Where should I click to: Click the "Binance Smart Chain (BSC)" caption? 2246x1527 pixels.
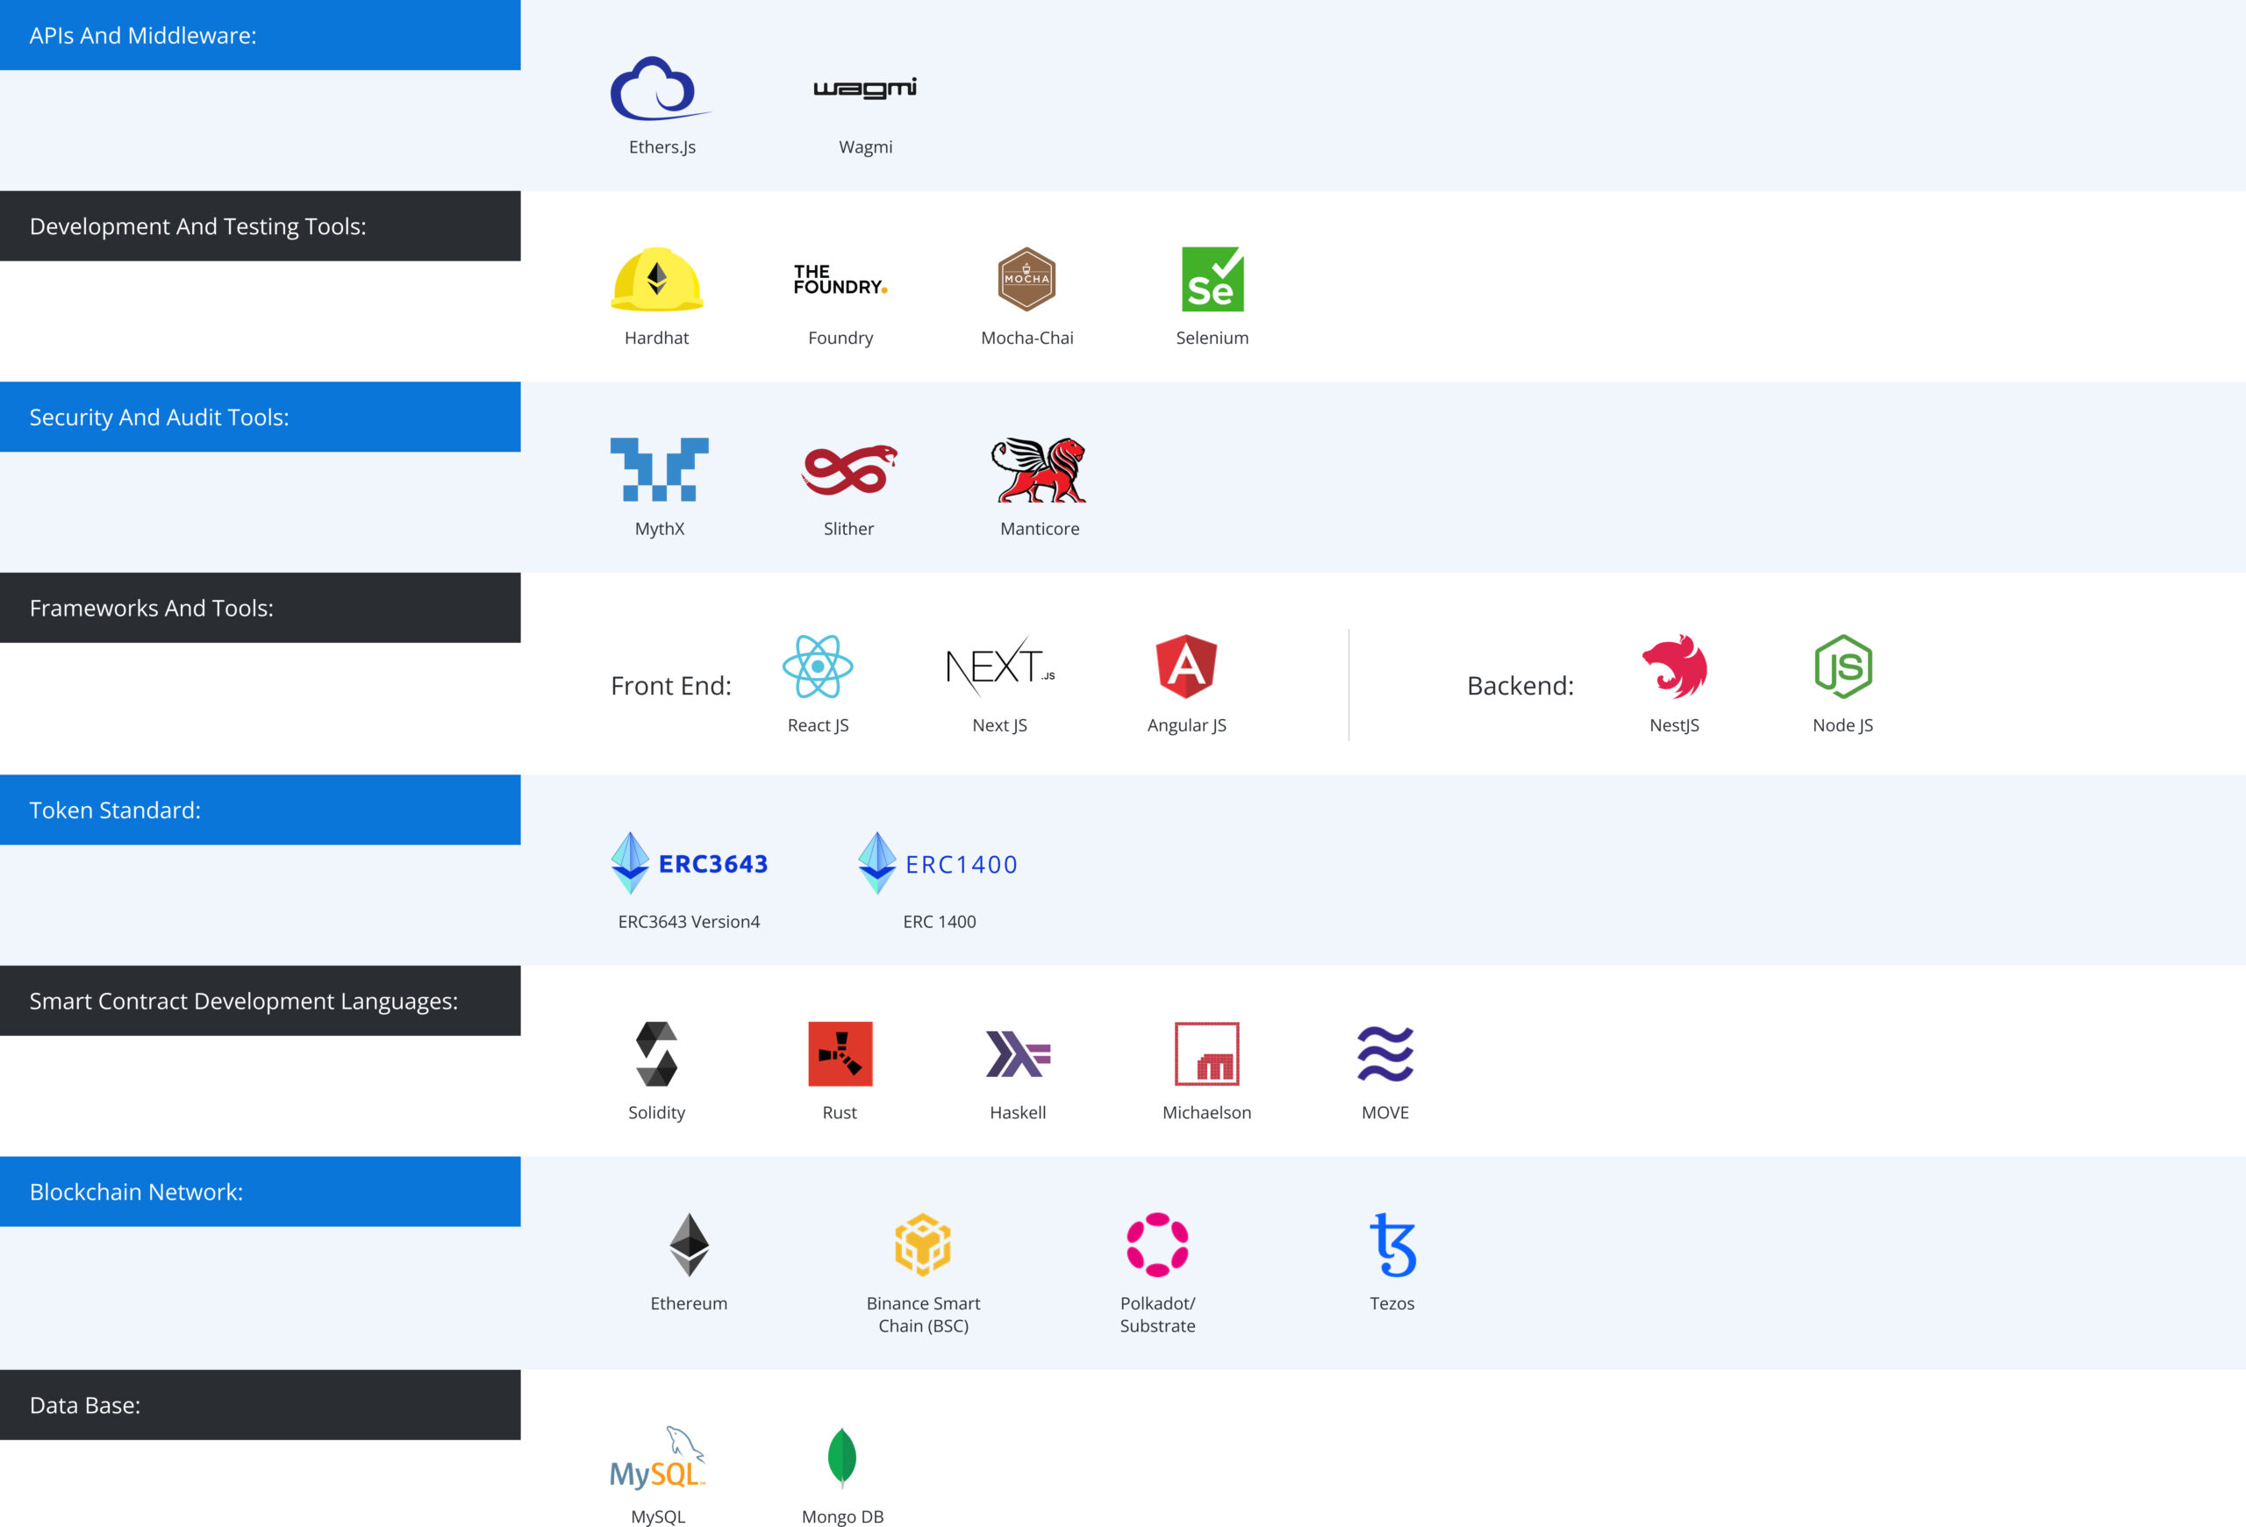pos(923,1315)
